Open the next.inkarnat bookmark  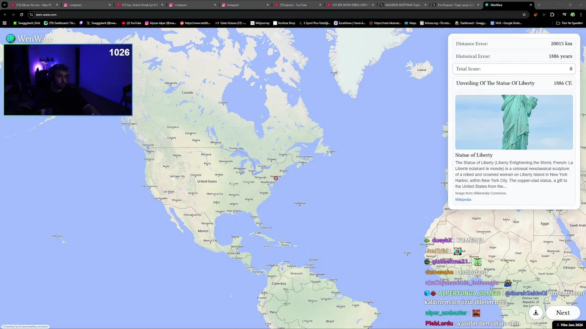click(x=385, y=23)
